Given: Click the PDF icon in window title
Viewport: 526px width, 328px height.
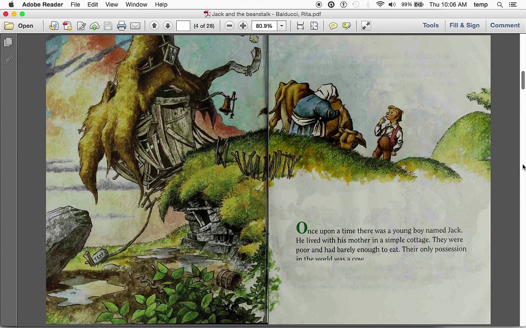Looking at the screenshot, I should point(207,14).
